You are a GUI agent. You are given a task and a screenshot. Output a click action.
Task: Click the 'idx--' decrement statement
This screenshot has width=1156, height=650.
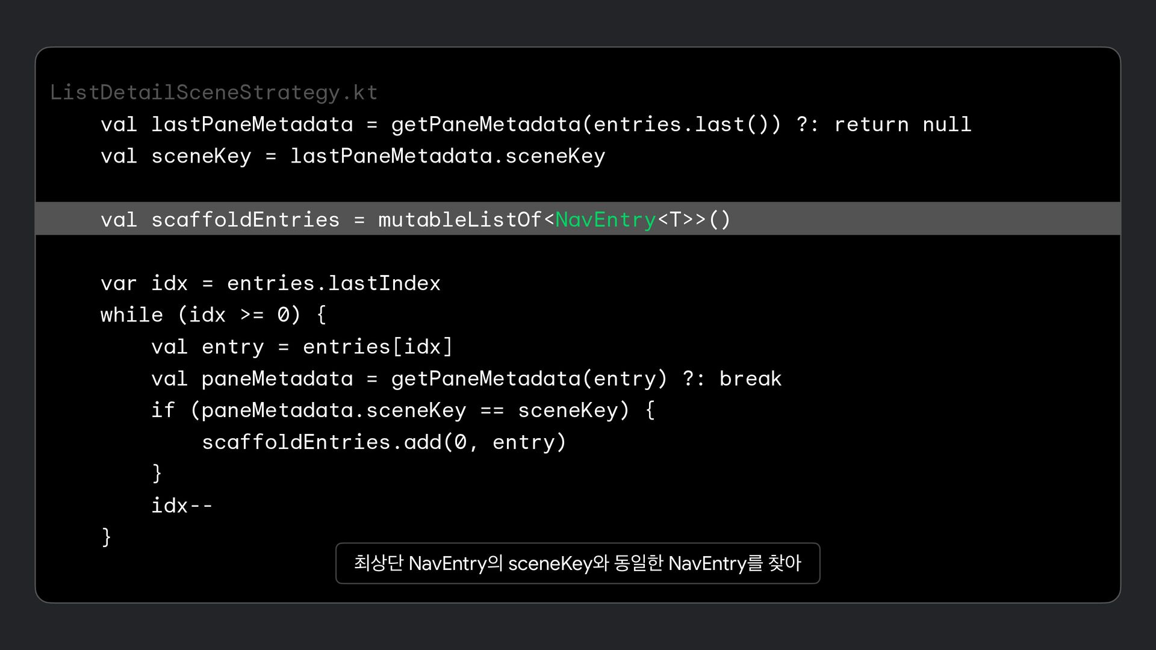click(182, 506)
